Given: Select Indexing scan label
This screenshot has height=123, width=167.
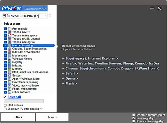Looking at the screenshot, I should pos(17,66).
